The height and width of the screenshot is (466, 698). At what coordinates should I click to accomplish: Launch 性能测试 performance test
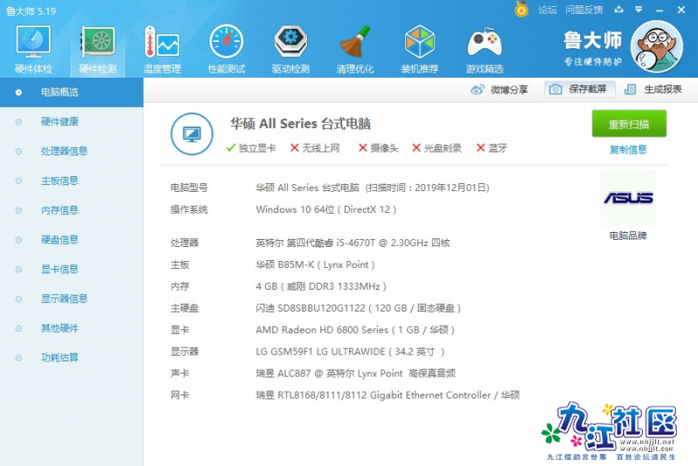pos(227,49)
